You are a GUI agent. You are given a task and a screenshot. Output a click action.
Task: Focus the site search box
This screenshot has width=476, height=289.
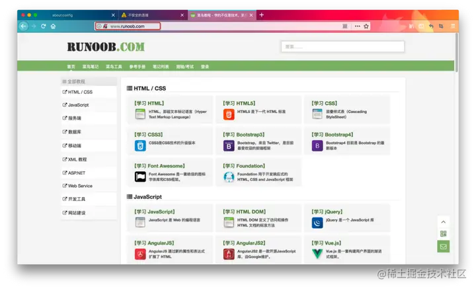(342, 47)
